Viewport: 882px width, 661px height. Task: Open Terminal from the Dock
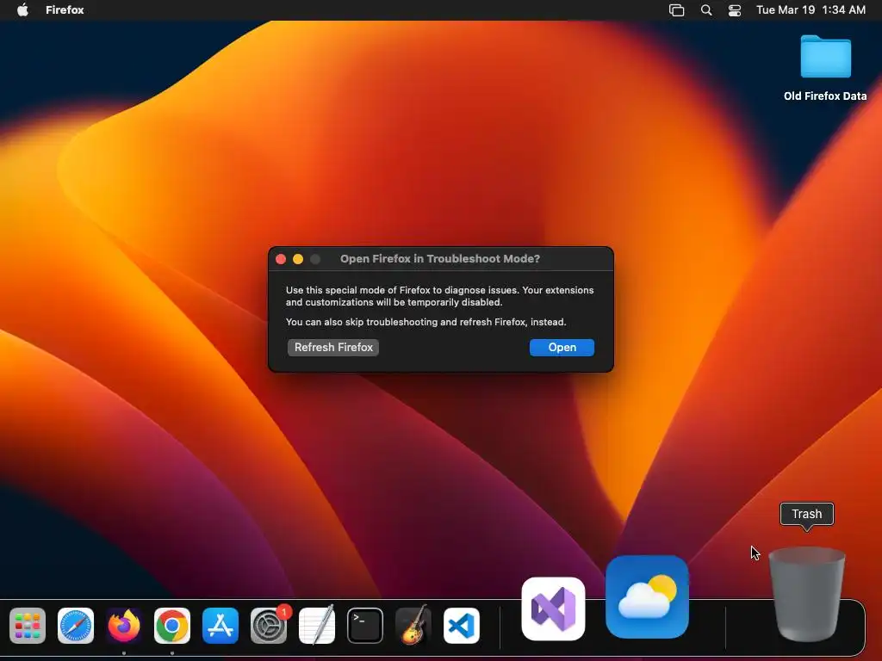[365, 626]
